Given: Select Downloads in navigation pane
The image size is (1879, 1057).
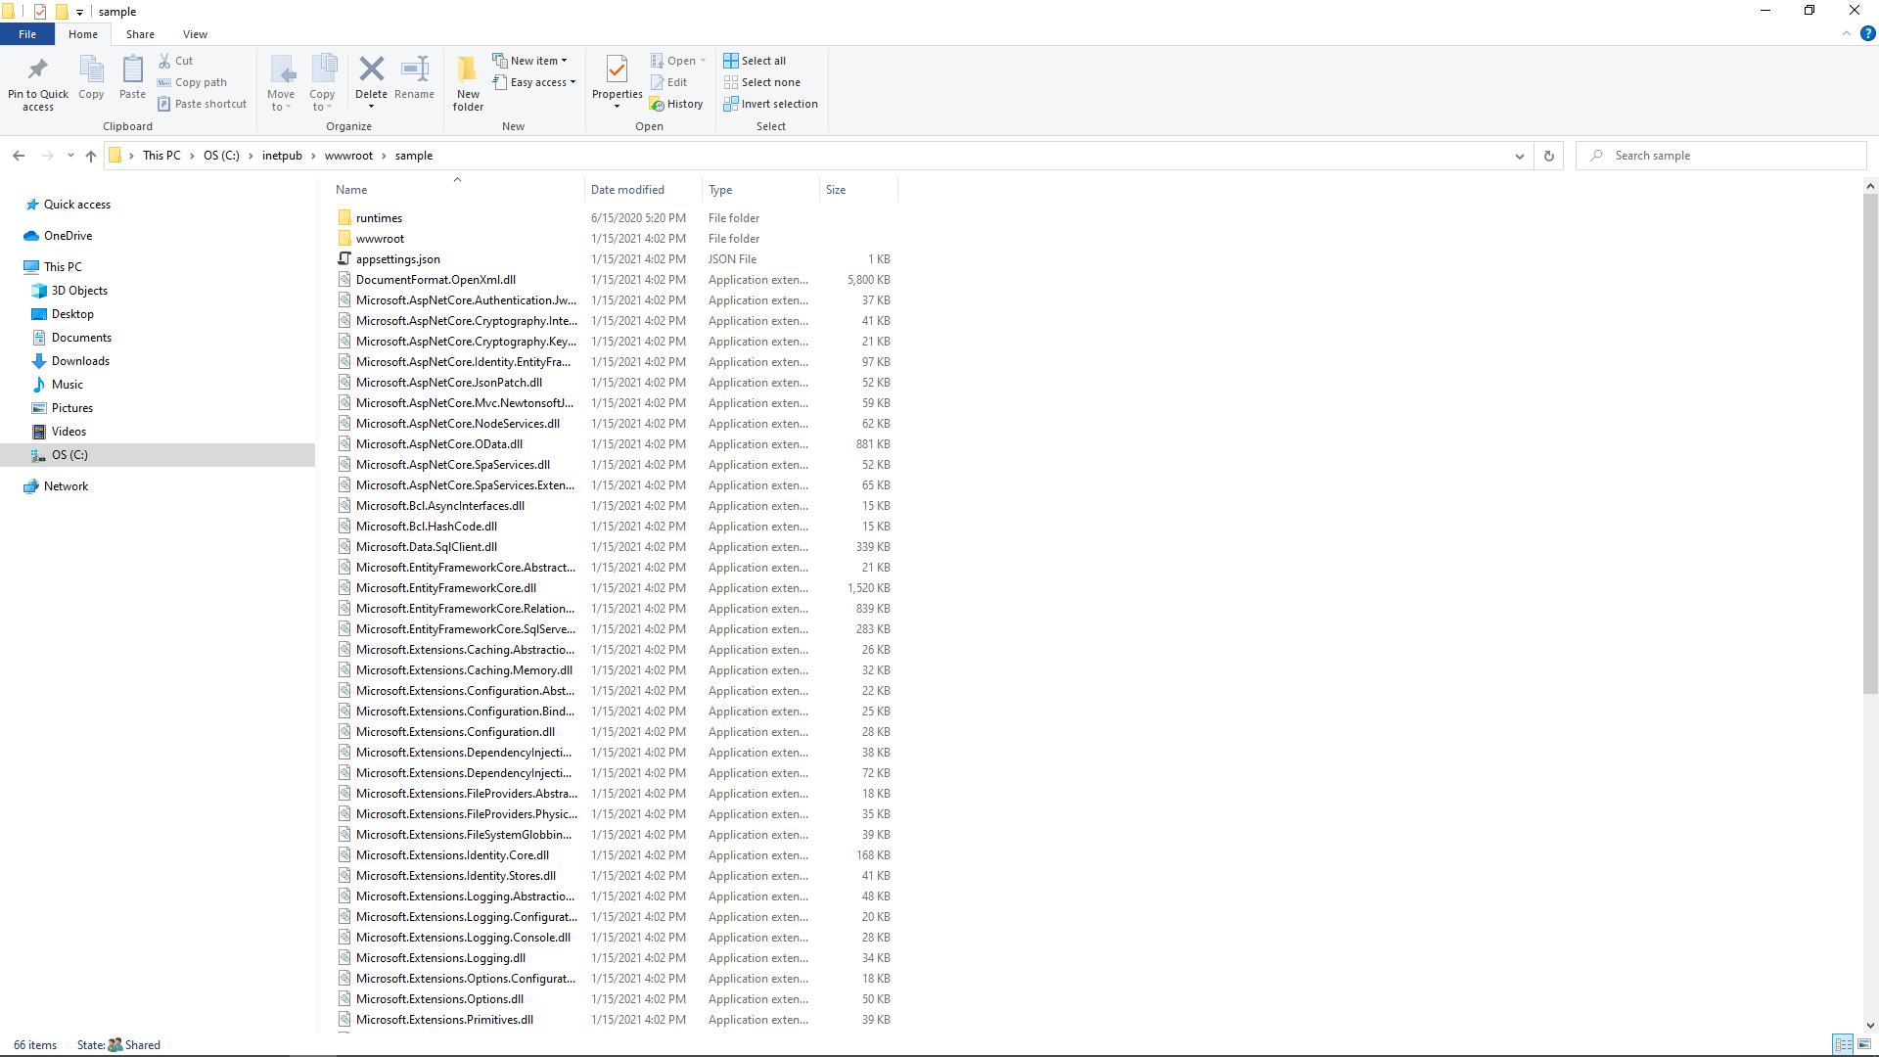Looking at the screenshot, I should pos(80,361).
